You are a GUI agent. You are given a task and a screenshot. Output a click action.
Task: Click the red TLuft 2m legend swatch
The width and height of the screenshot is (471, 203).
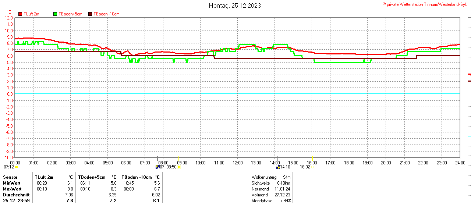click(20, 14)
